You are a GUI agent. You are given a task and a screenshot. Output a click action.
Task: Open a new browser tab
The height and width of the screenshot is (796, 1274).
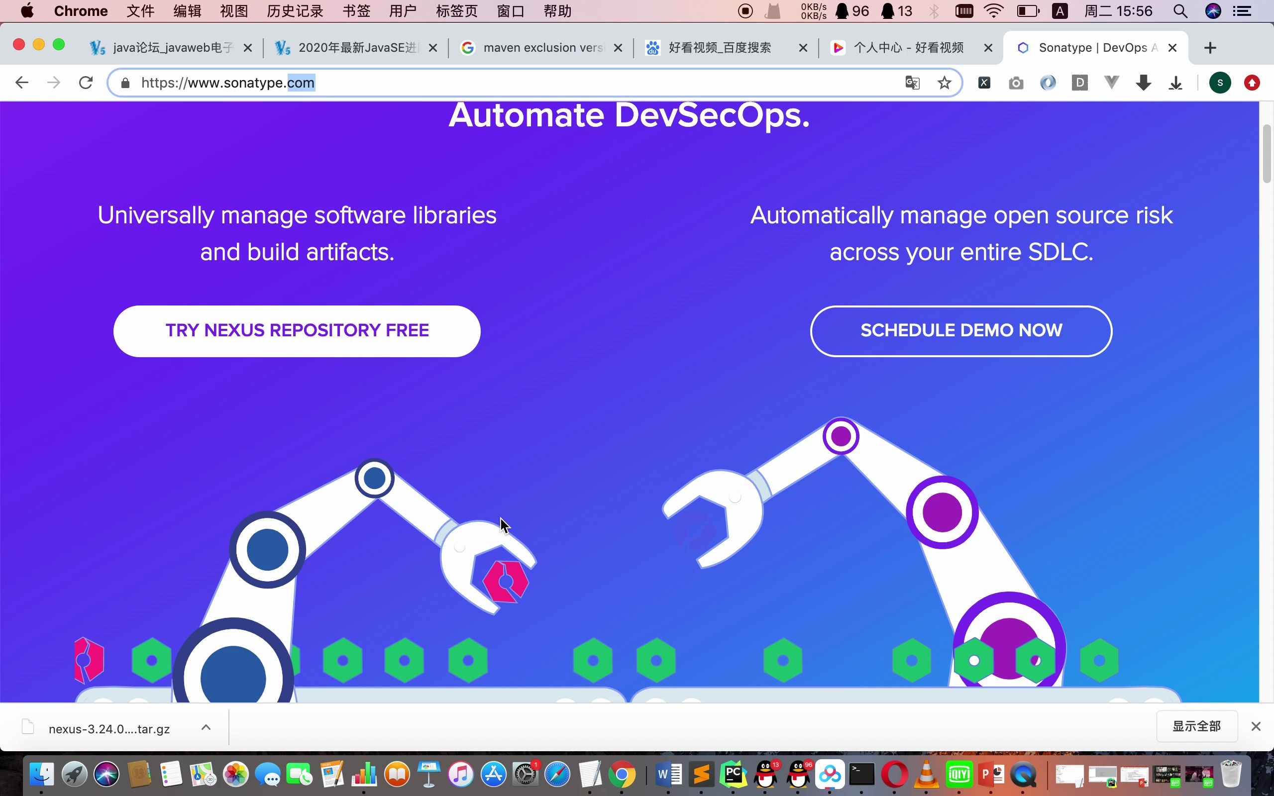(1210, 48)
